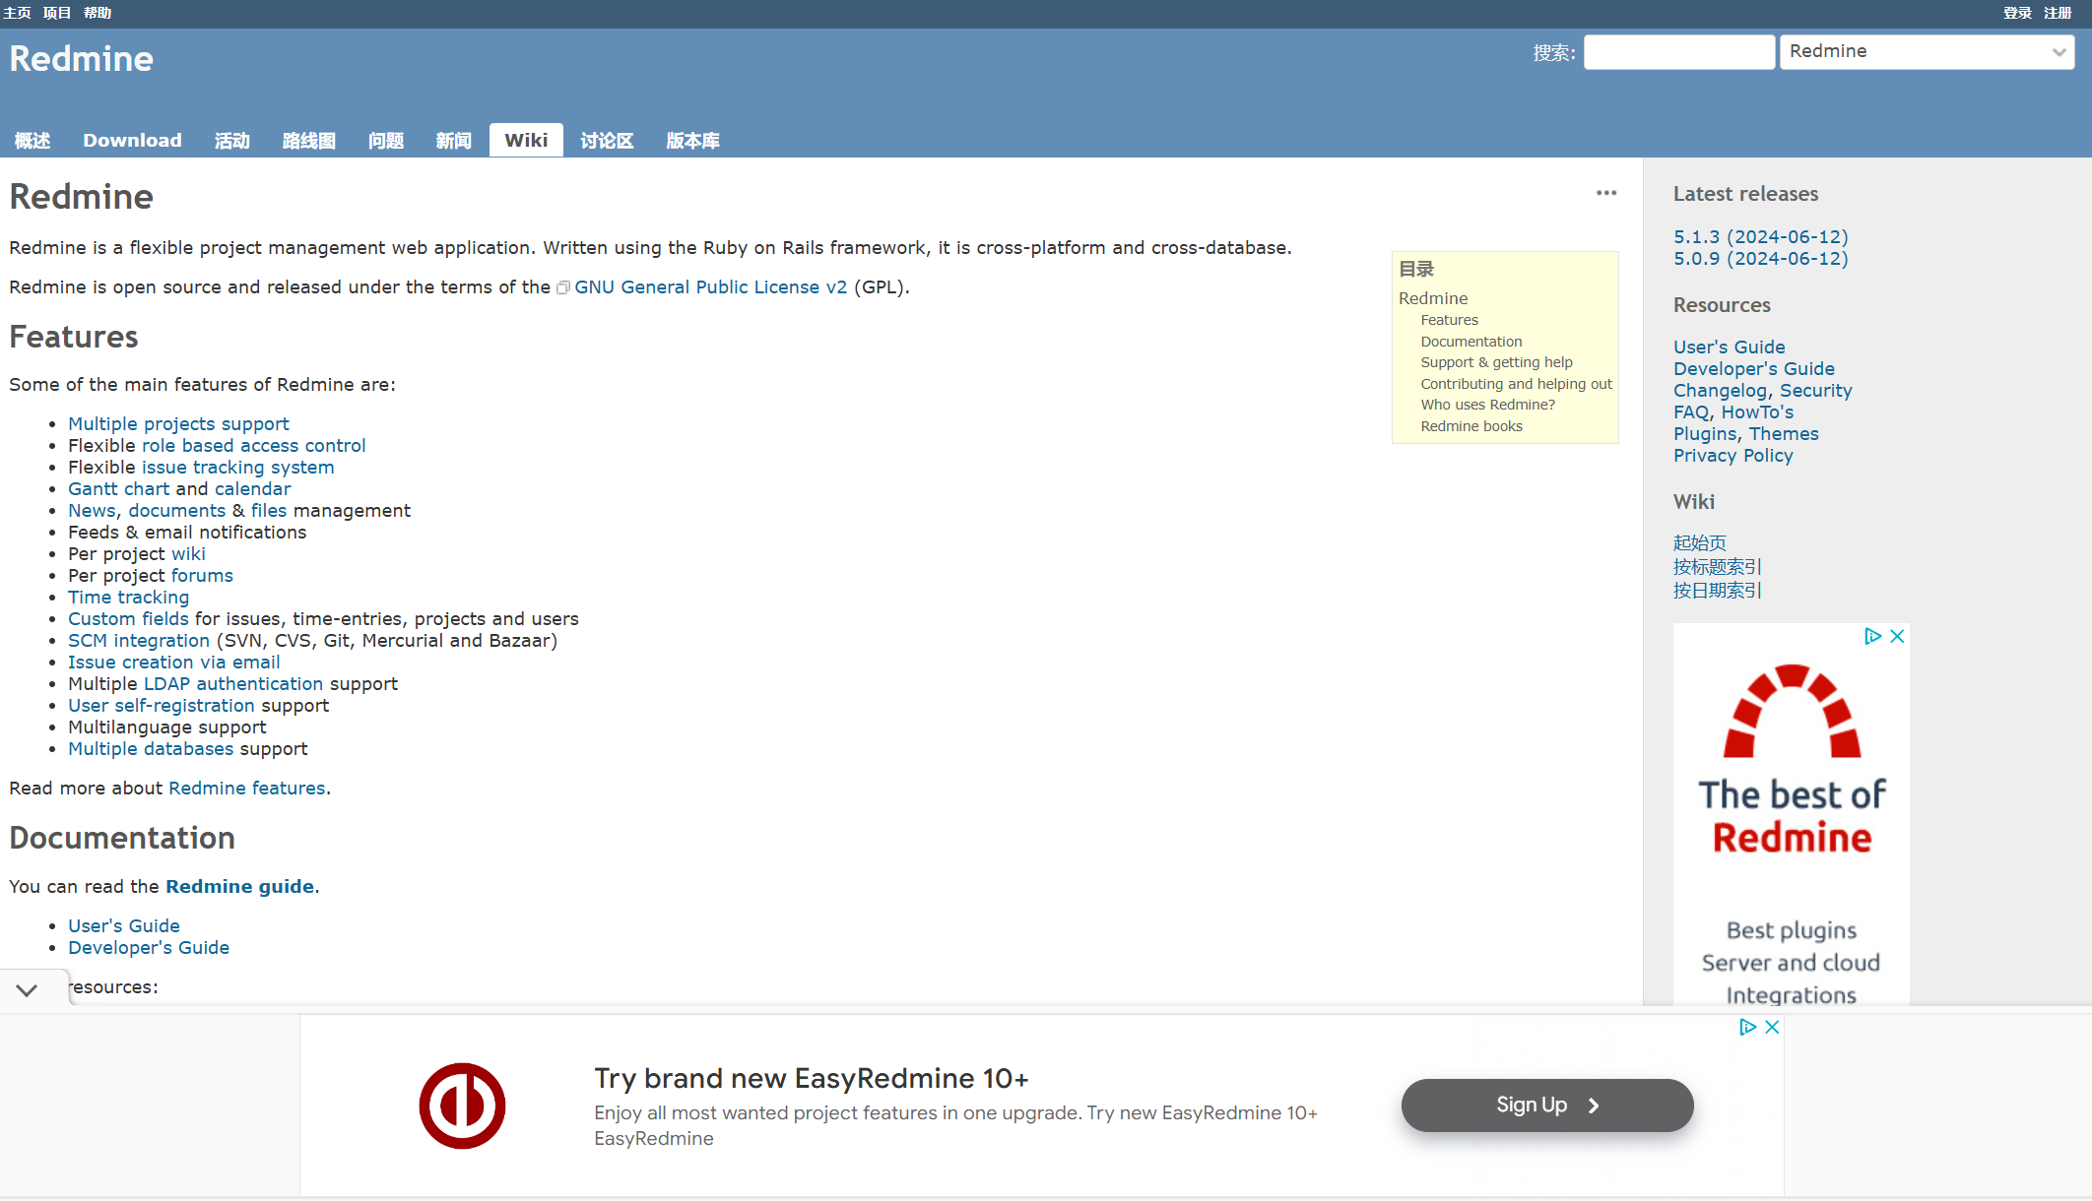
Task: Open the Download tab
Action: coord(132,140)
